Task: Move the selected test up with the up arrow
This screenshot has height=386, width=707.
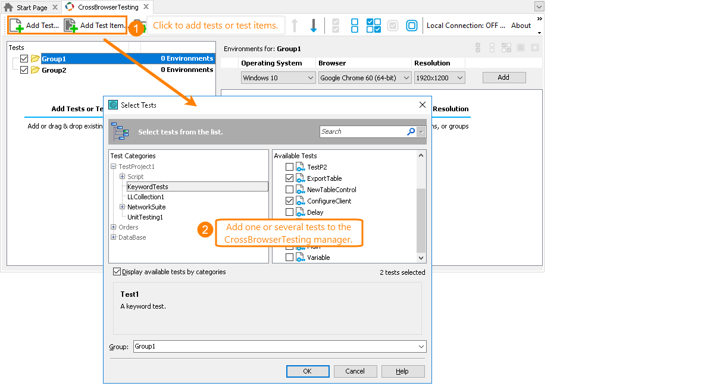Action: [x=295, y=26]
